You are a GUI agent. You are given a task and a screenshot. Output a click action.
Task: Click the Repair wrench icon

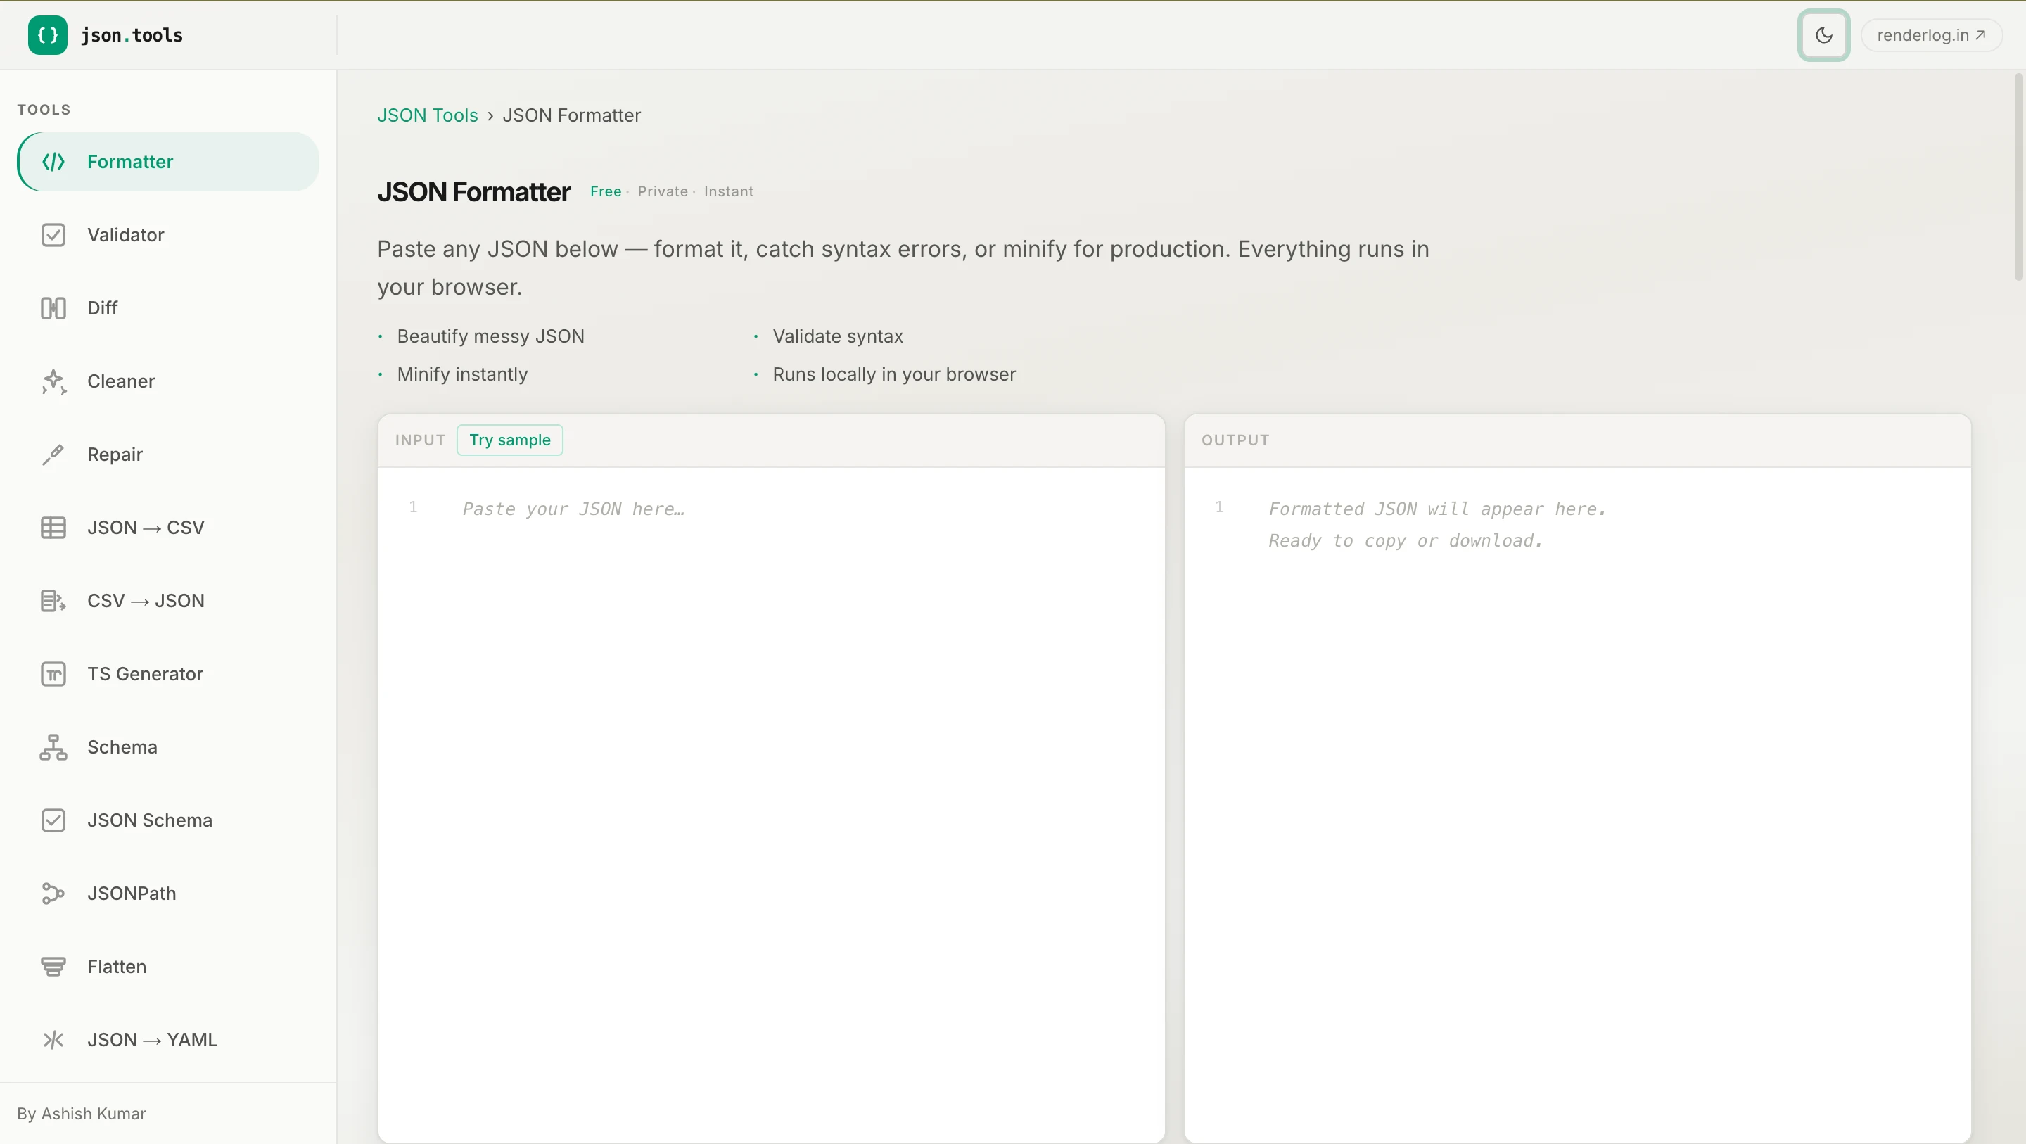pyautogui.click(x=53, y=454)
